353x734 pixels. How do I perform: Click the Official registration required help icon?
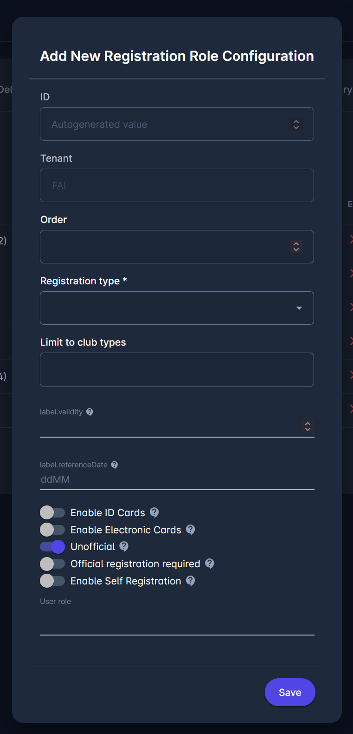pos(209,564)
